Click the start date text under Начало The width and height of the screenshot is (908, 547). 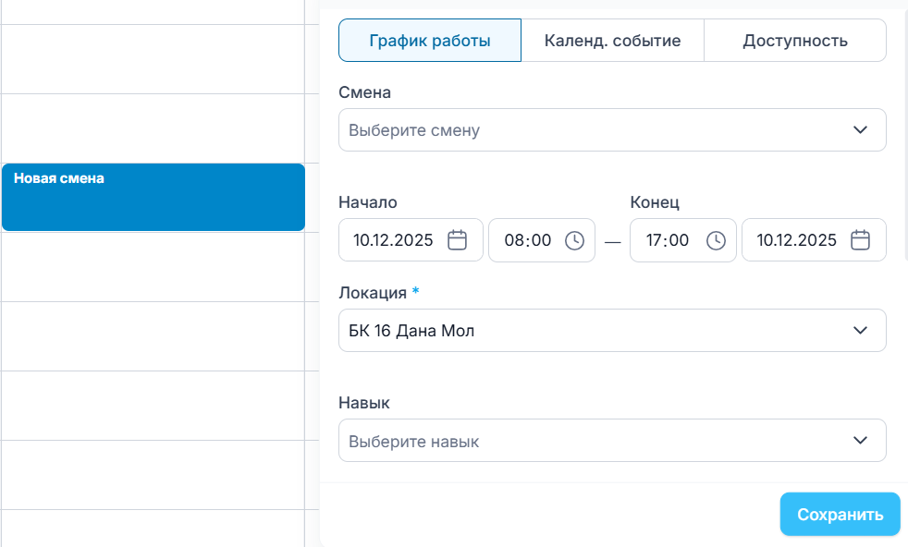[393, 240]
